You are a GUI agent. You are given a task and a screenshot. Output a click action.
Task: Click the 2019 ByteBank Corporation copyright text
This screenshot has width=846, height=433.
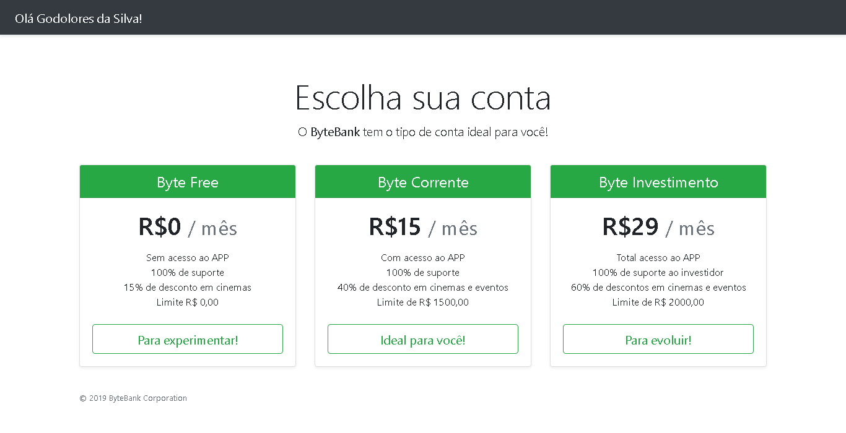(133, 398)
